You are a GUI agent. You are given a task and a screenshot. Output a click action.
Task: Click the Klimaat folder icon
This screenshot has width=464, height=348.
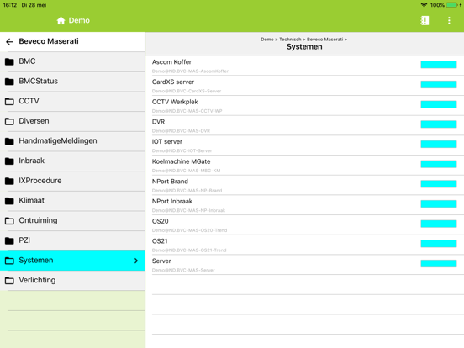[x=9, y=201]
